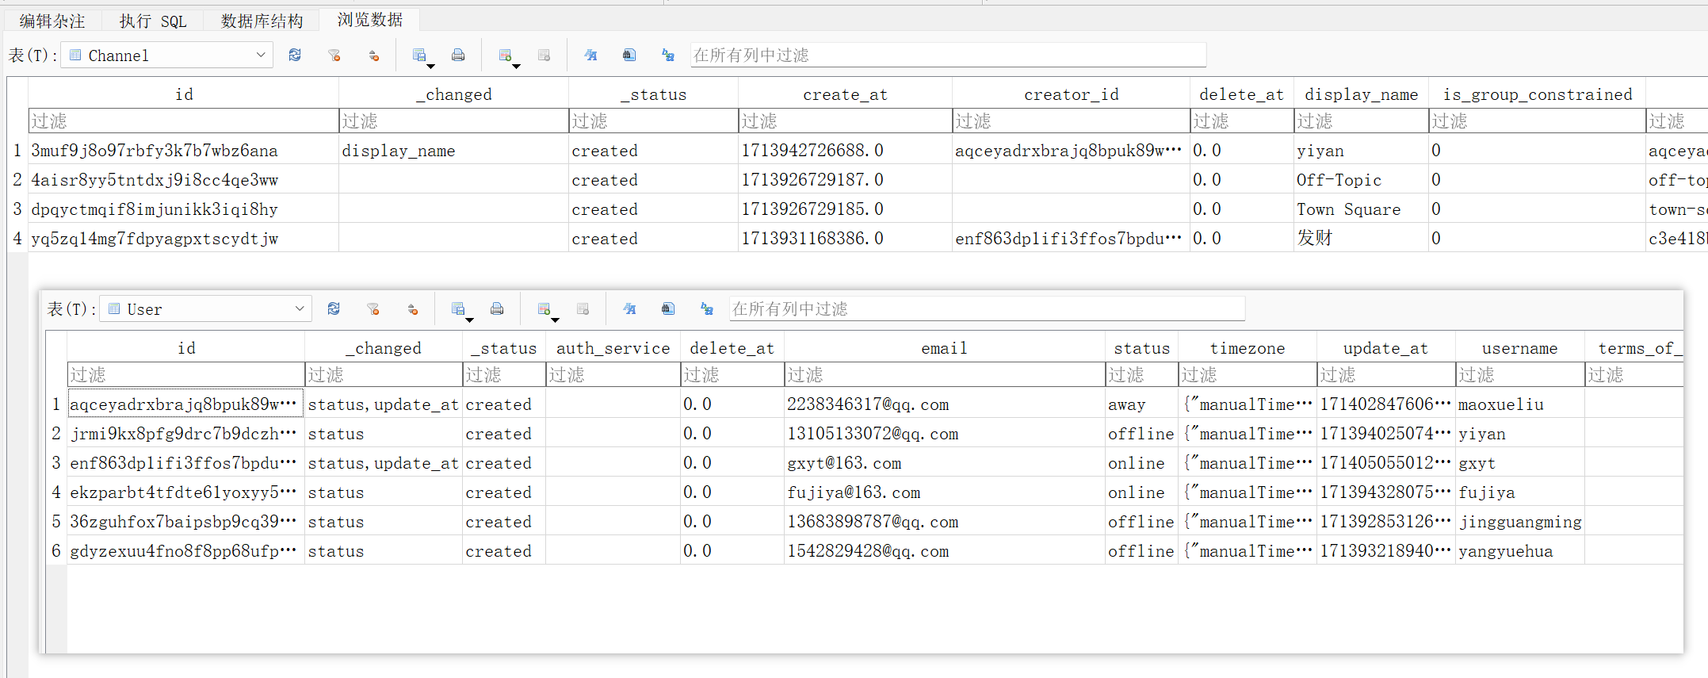Insert new record in User table

point(544,308)
